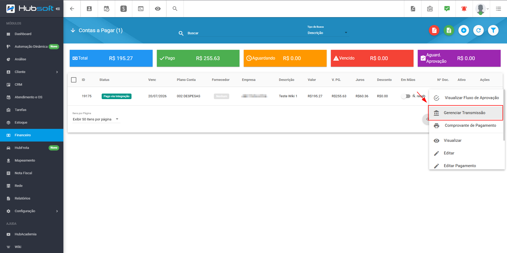This screenshot has height=253, width=507.
Task: Select the Pago R$ 255.63 card
Action: (198, 58)
